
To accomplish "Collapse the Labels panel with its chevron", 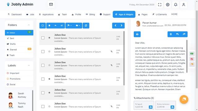I will [x=29, y=65].
